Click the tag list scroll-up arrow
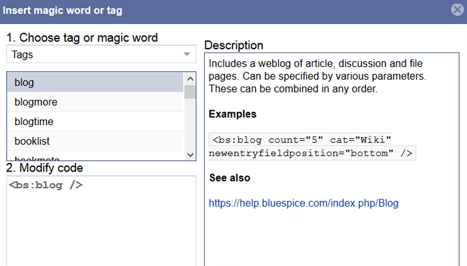The image size is (467, 266). coord(190,77)
